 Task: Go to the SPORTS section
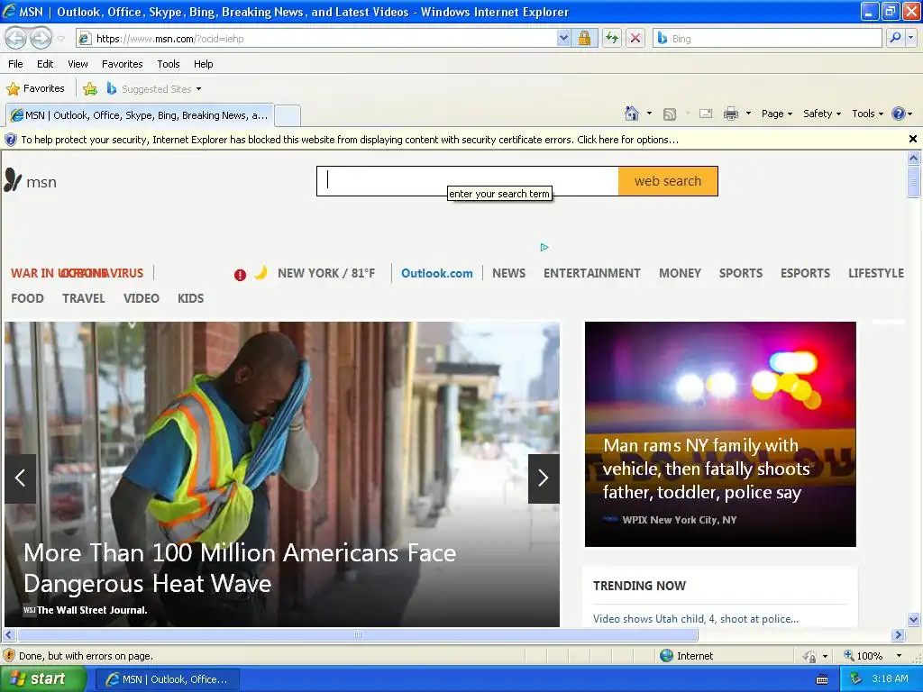coord(741,273)
